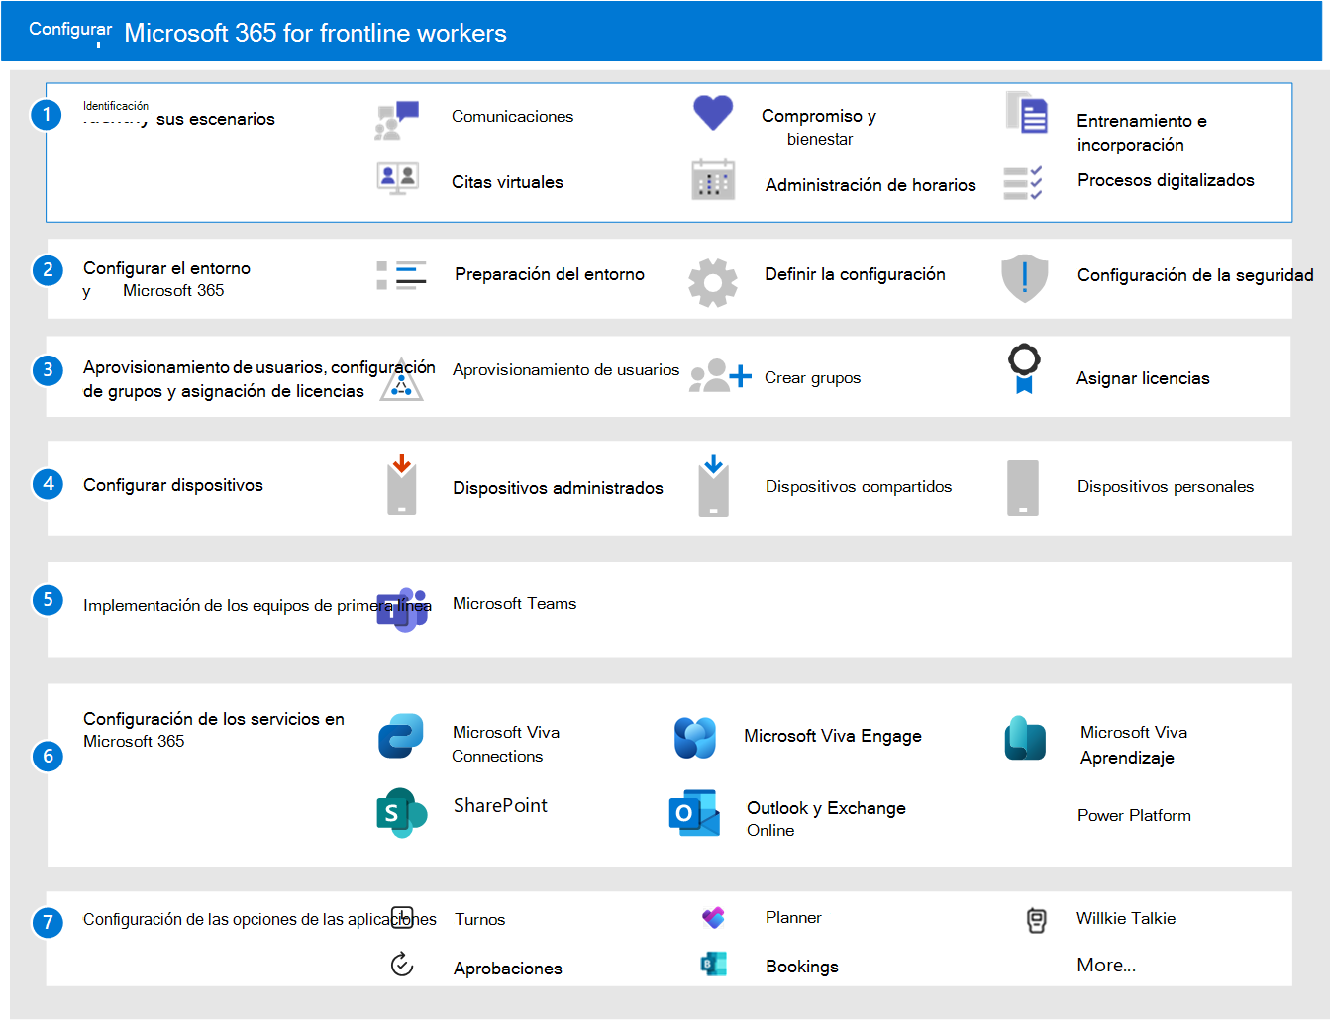Click the list icon beside Preparación del entorno
This screenshot has width=1331, height=1020.
click(x=401, y=275)
